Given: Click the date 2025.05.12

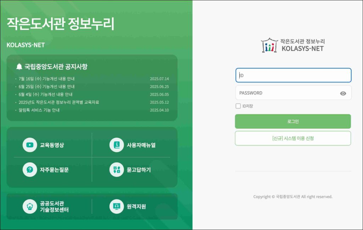Looking at the screenshot, I should pyautogui.click(x=159, y=102).
